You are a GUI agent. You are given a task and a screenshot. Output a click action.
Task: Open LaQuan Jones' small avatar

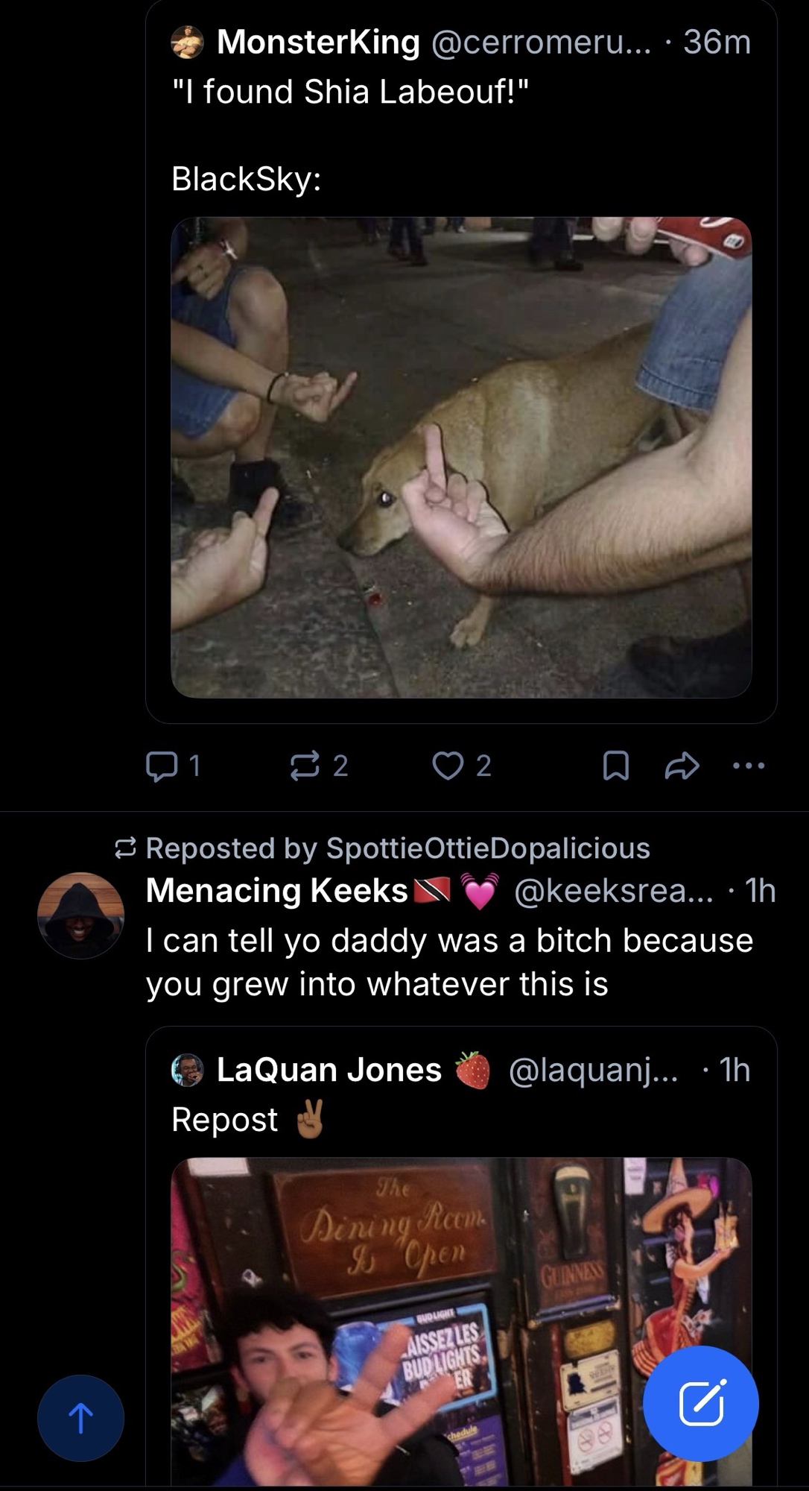click(x=188, y=1070)
